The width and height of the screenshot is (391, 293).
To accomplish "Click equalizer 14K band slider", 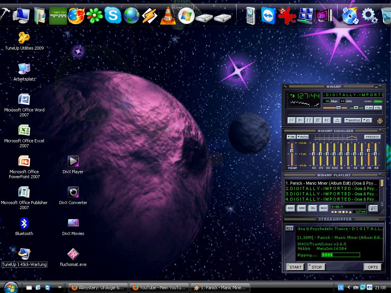I will [x=368, y=154].
